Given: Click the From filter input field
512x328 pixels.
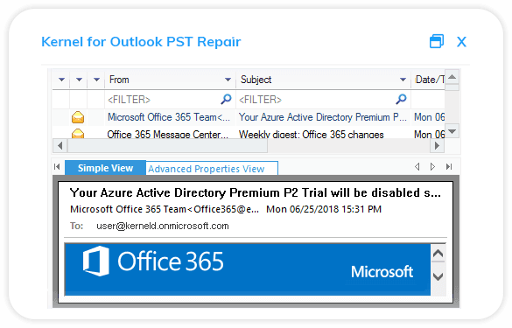Looking at the screenshot, I should [x=163, y=99].
